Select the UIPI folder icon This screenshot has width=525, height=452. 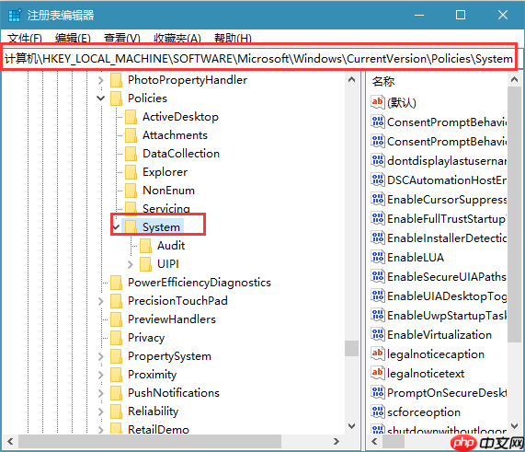point(145,264)
